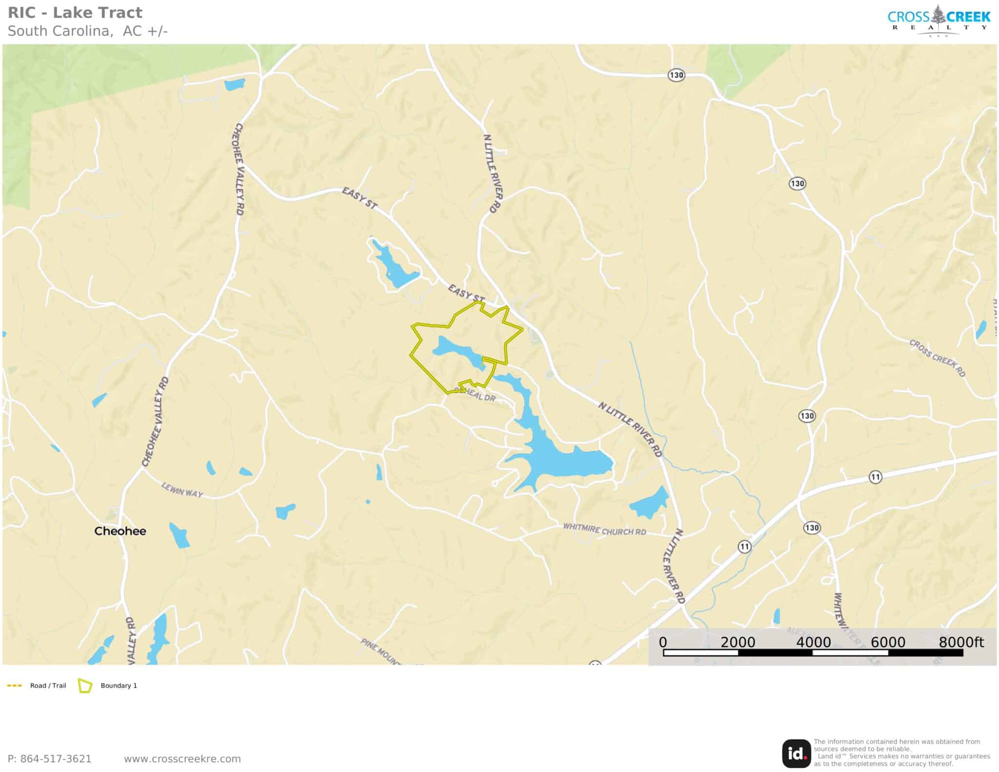Viewport: 999px width, 772px height.
Task: Click the Road / Trail dashed legend icon
Action: [15, 686]
